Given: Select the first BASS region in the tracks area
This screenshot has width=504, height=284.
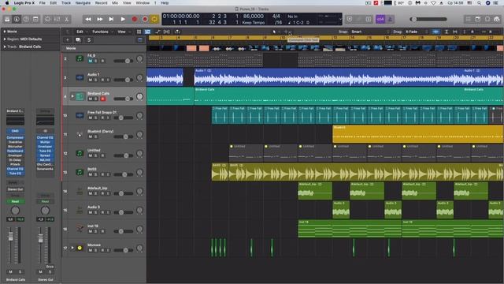Looking at the screenshot, I should tap(220, 172).
